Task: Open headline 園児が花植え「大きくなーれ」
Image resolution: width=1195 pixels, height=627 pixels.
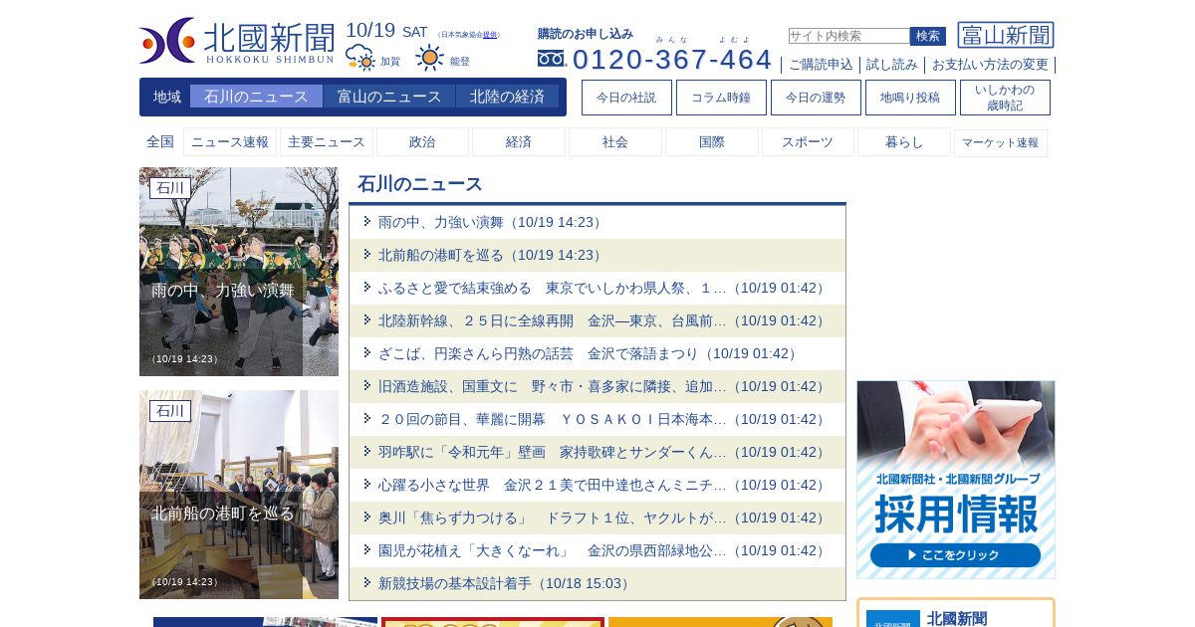Action: (x=603, y=550)
